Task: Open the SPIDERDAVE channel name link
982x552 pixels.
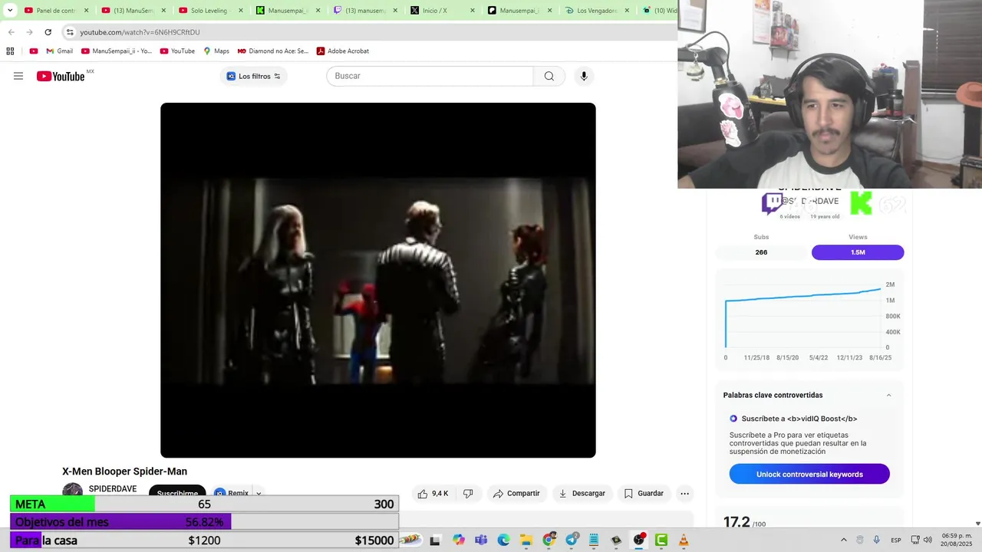Action: coord(113,489)
